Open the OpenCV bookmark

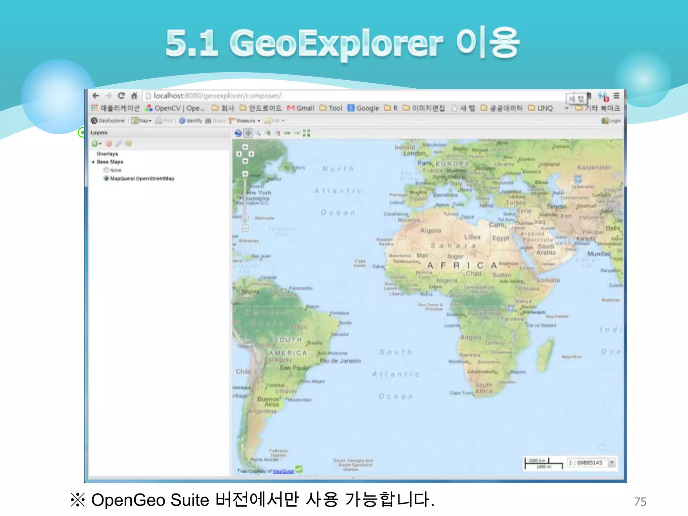coord(175,108)
